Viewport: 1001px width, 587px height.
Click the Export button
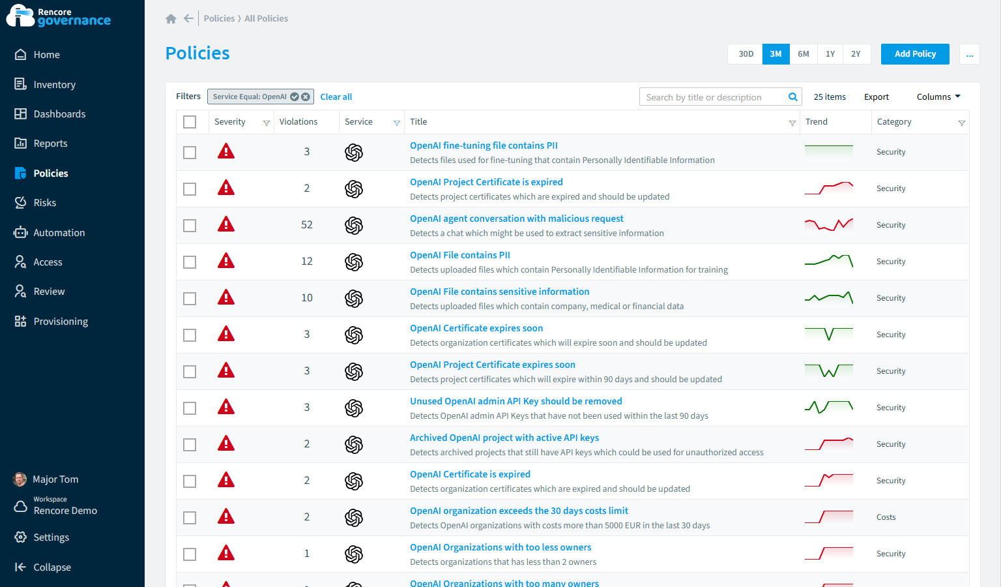pos(877,97)
